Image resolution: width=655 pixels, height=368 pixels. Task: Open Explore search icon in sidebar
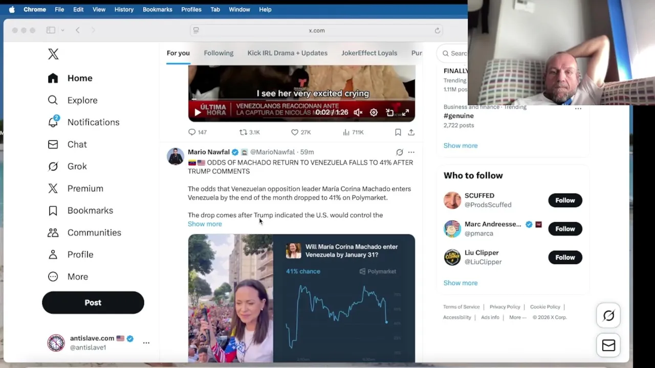(53, 100)
